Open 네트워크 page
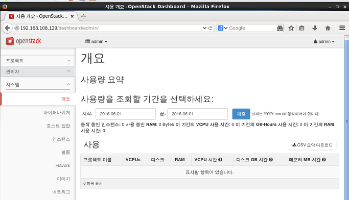The image size is (349, 200). 61,192
